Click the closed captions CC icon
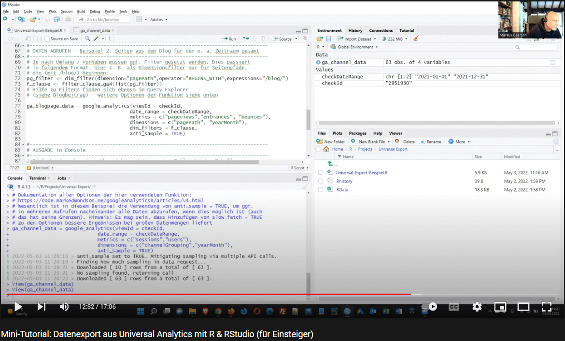The width and height of the screenshot is (565, 341). (x=453, y=307)
